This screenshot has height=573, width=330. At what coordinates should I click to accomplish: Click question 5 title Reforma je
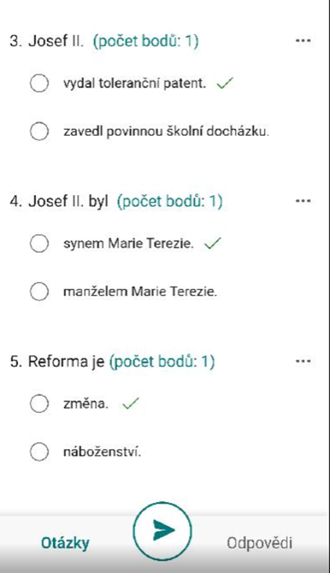[x=57, y=361]
